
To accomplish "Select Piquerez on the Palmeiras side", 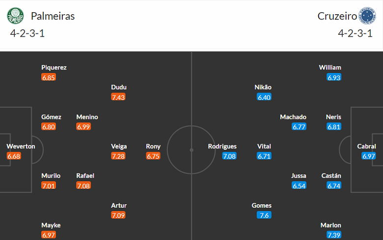I will pos(54,68).
